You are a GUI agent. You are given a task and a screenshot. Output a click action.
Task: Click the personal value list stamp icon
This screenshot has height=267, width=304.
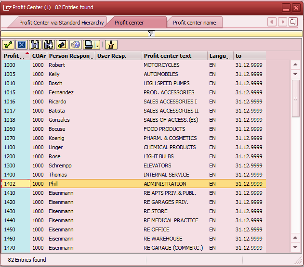(111, 45)
